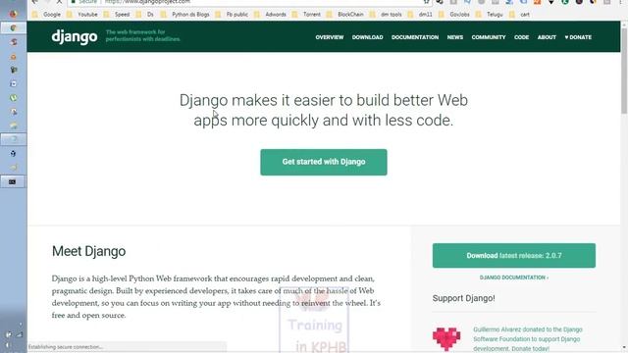Stop loading the page (X button)
The image size is (628, 353).
click(59, 2)
